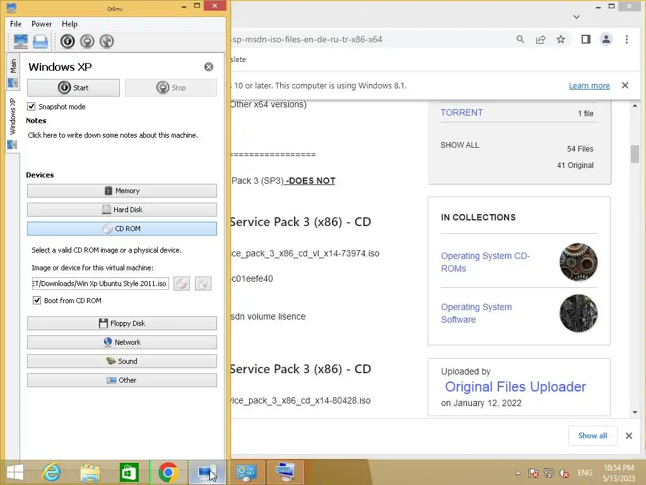Viewport: 646px width, 485px height.
Task: Open Operating System CD-ROMs collection
Action: [485, 262]
